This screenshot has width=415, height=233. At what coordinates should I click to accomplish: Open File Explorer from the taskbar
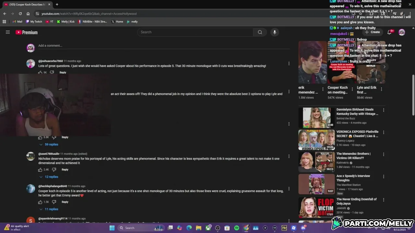click(x=198, y=228)
